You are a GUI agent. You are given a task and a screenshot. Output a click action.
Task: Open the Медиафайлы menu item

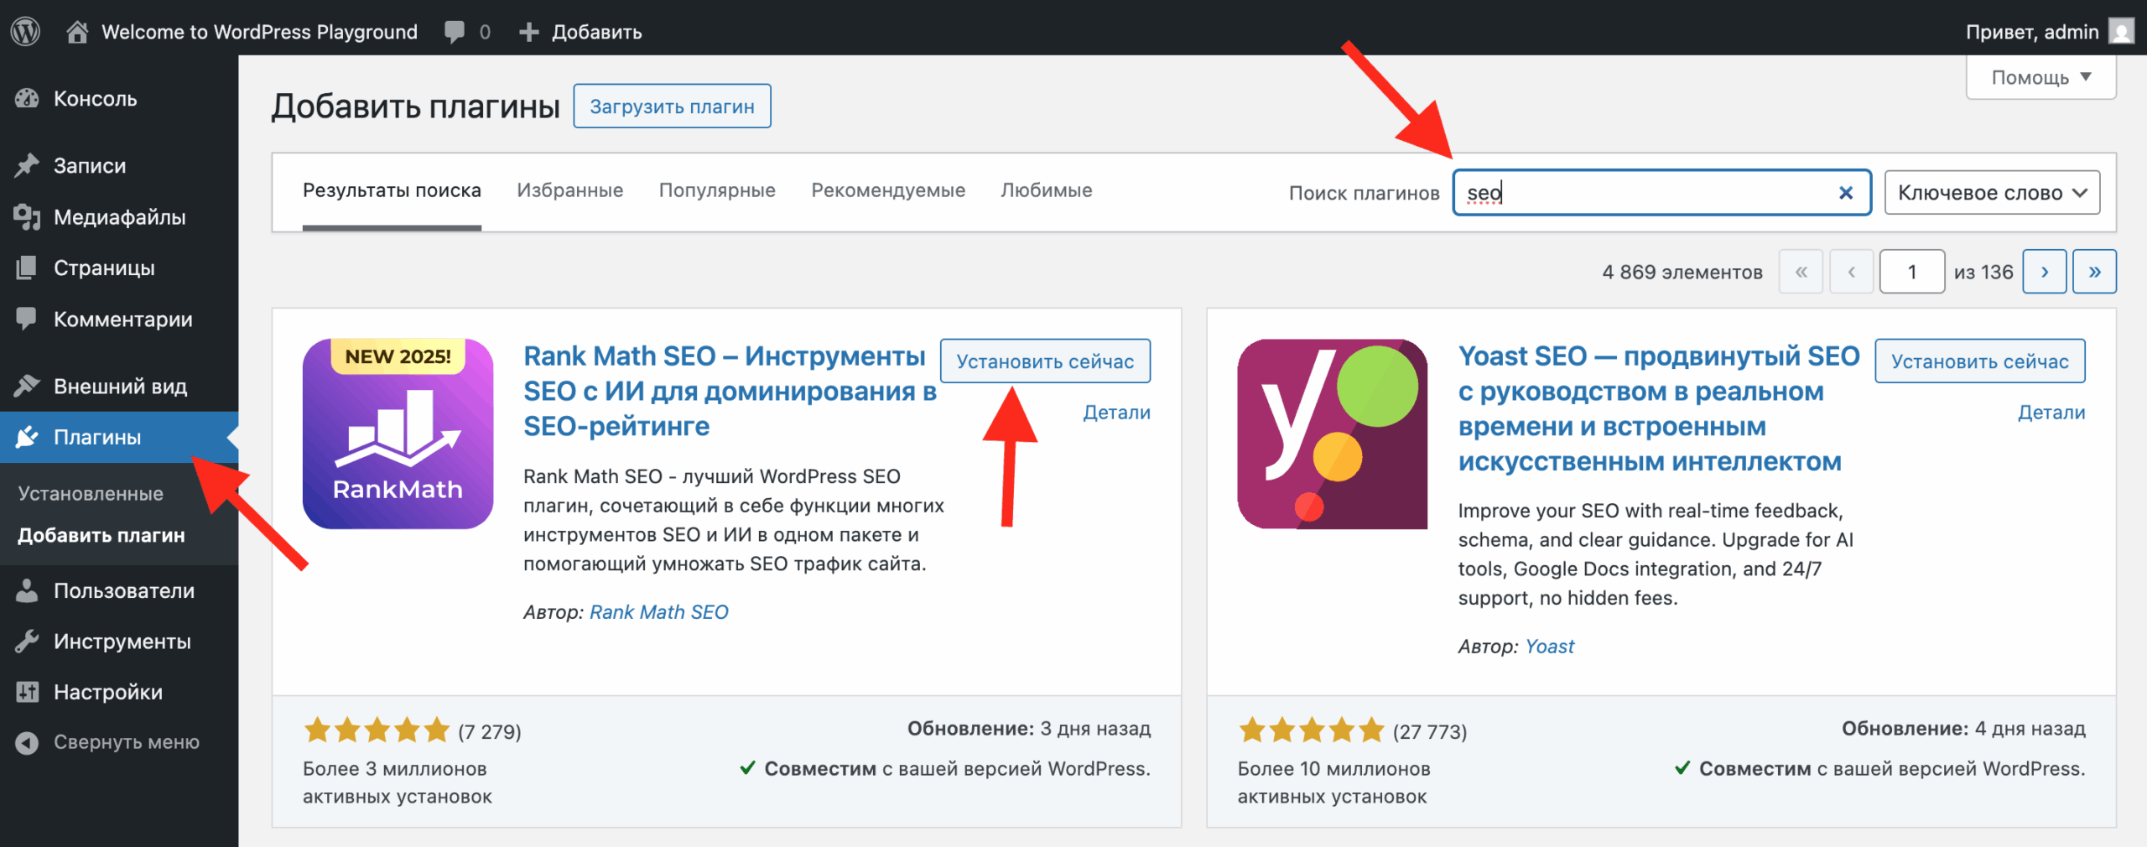tap(119, 217)
